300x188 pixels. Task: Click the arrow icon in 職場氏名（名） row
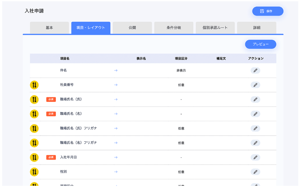pyautogui.click(x=116, y=114)
